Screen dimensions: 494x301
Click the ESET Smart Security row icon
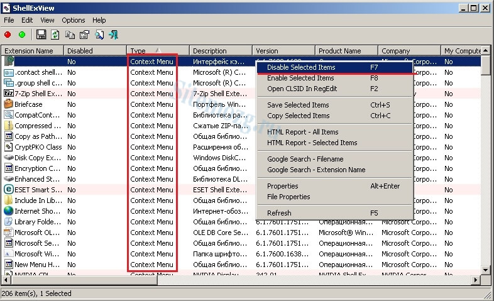(x=9, y=190)
